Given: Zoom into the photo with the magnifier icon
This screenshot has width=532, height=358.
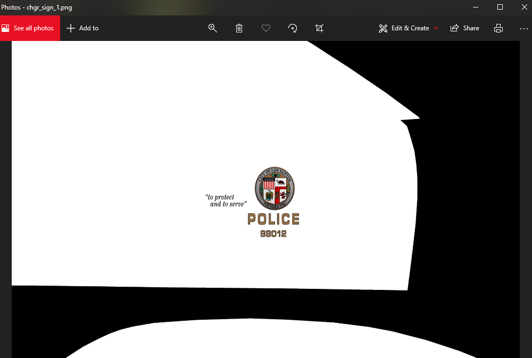Looking at the screenshot, I should pos(213,28).
